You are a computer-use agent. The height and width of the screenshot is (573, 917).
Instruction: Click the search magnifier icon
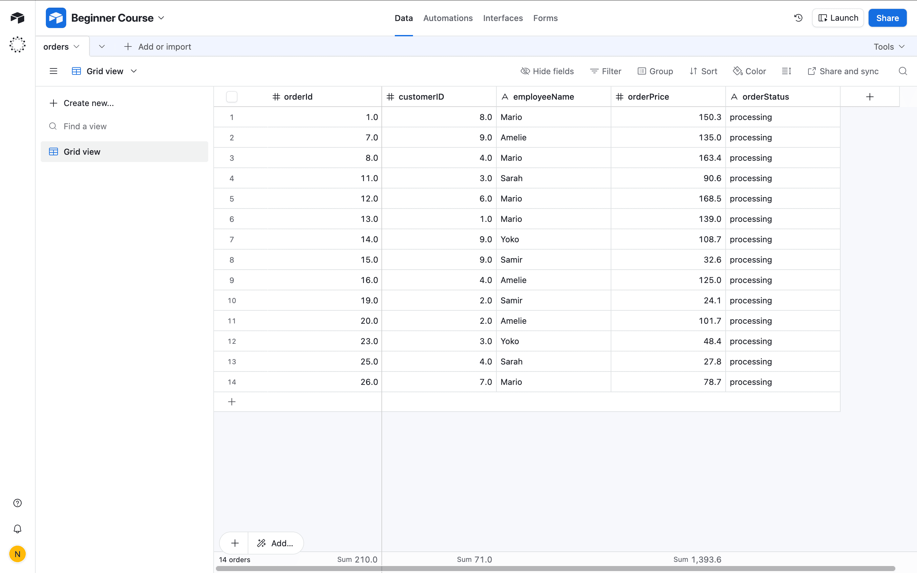tap(903, 71)
